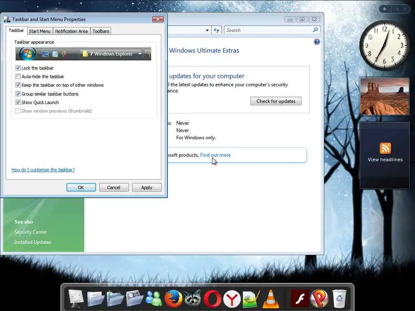Click the clock gadget on sidebar
415x311 pixels.
tap(384, 45)
